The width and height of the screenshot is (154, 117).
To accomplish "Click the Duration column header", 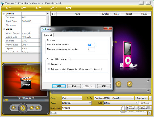I will pos(105,14).
